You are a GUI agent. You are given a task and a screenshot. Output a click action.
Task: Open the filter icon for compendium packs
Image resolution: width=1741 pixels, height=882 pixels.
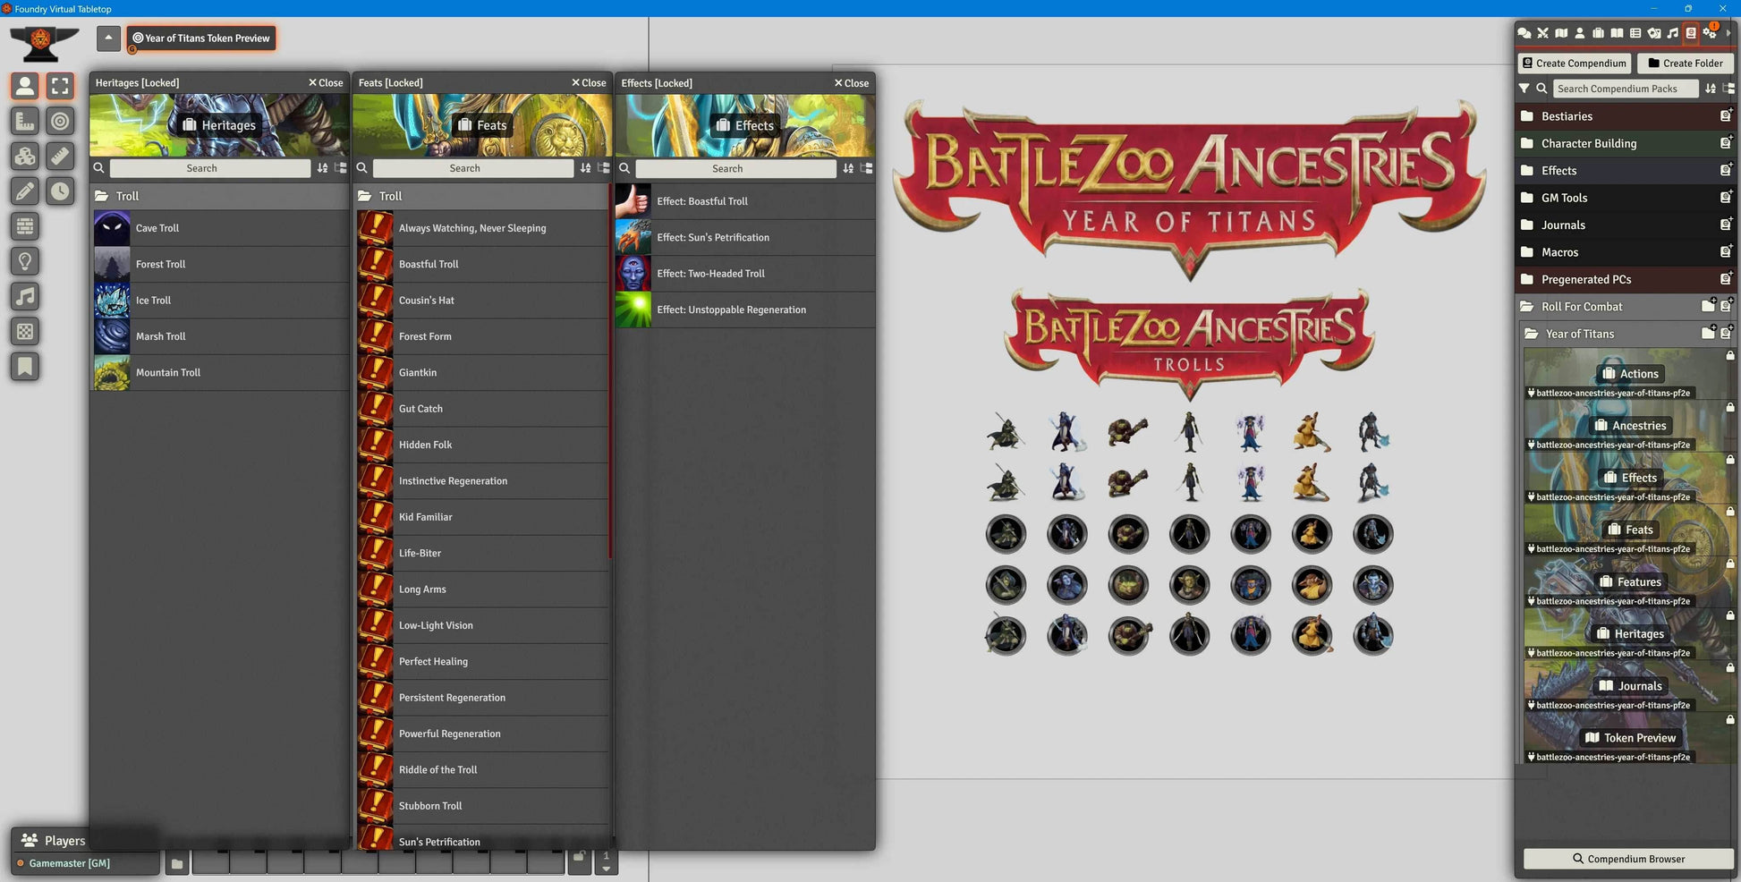pyautogui.click(x=1524, y=88)
